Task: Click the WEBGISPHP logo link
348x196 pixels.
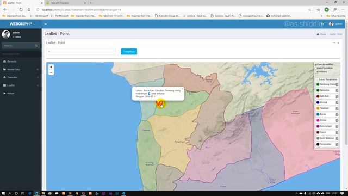Action: 21,24
